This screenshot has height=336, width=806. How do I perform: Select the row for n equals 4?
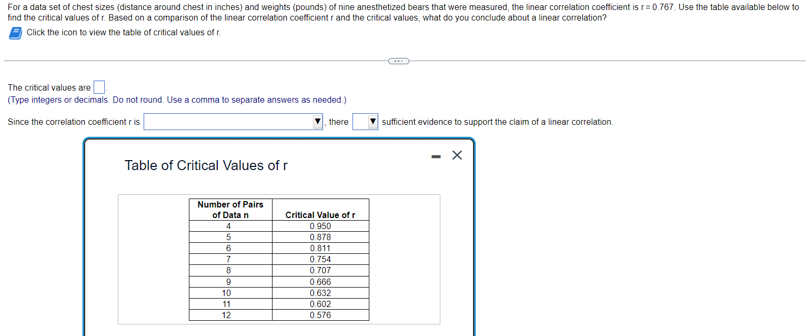[x=230, y=226]
